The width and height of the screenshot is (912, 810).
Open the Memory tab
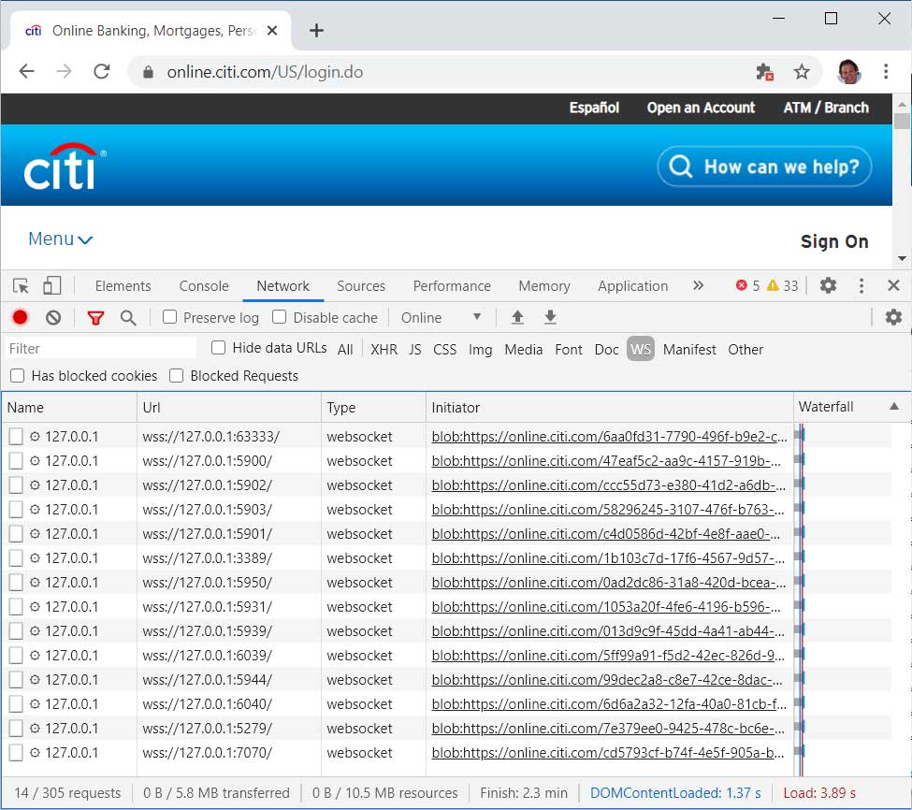click(543, 286)
